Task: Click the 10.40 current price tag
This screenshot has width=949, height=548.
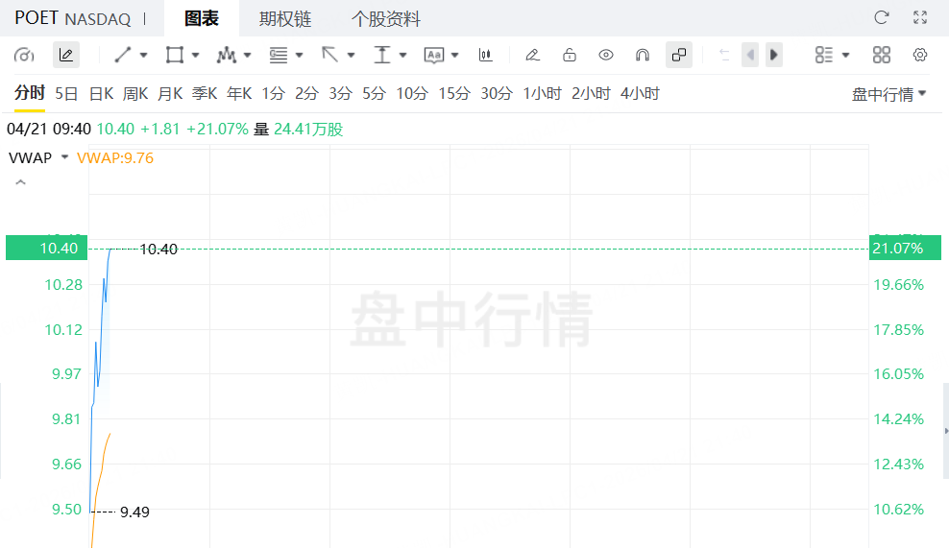Action: 47,248
